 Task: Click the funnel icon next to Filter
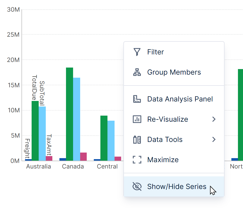(137, 52)
